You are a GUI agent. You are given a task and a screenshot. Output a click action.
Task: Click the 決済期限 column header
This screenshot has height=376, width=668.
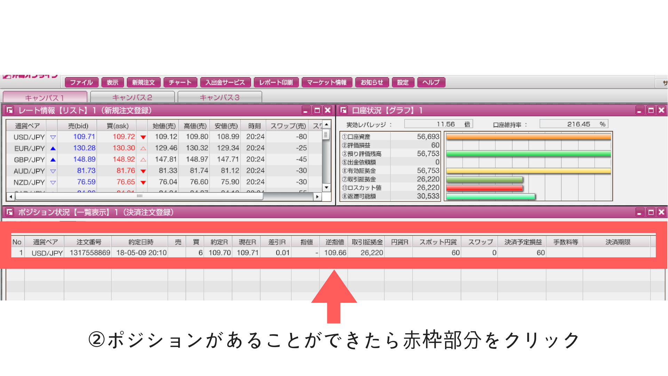tap(618, 242)
